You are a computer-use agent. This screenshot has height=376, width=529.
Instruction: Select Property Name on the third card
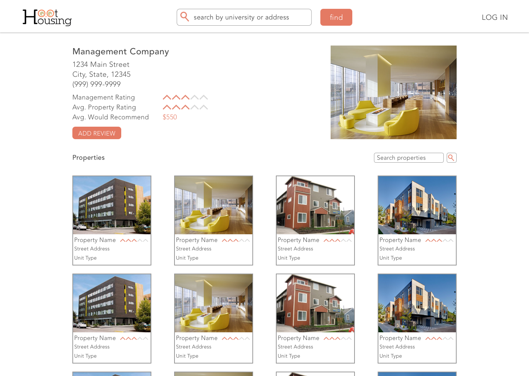298,240
